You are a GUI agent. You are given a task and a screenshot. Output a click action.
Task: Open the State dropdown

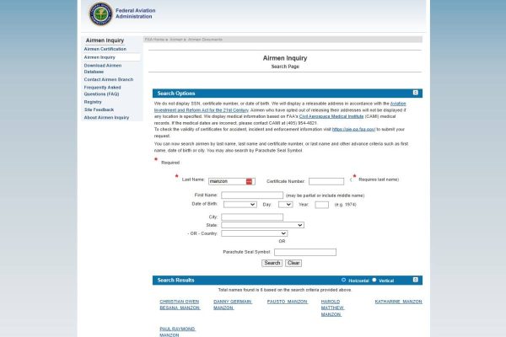click(262, 225)
